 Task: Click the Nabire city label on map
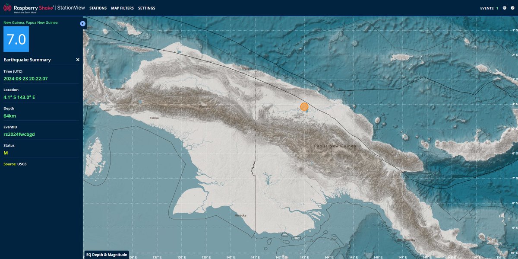click(120, 89)
